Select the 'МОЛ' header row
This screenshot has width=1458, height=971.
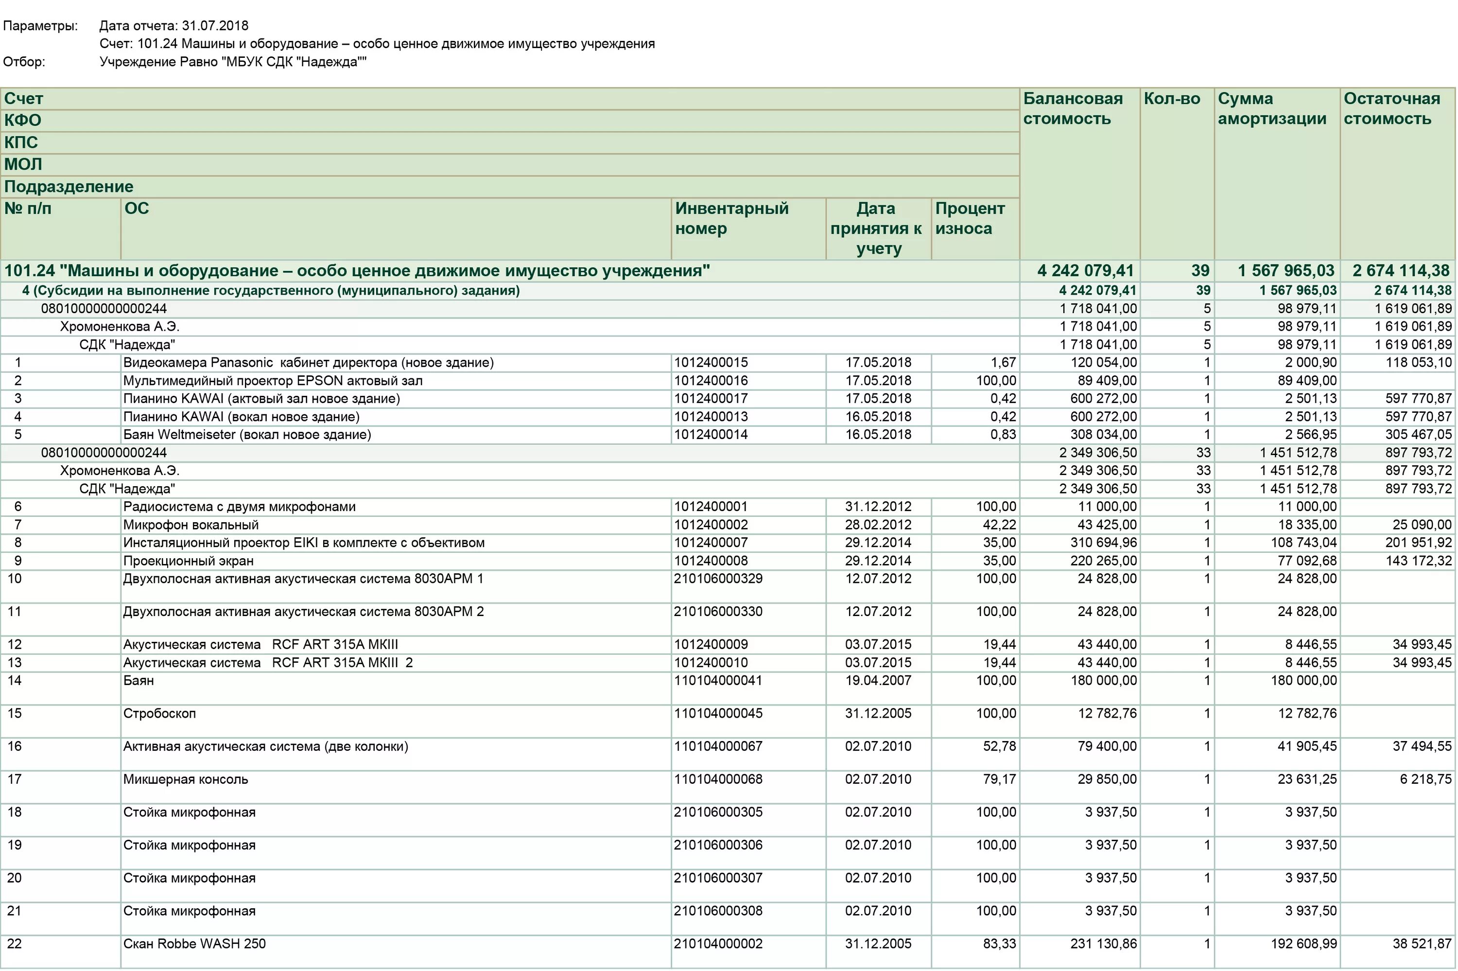point(510,165)
